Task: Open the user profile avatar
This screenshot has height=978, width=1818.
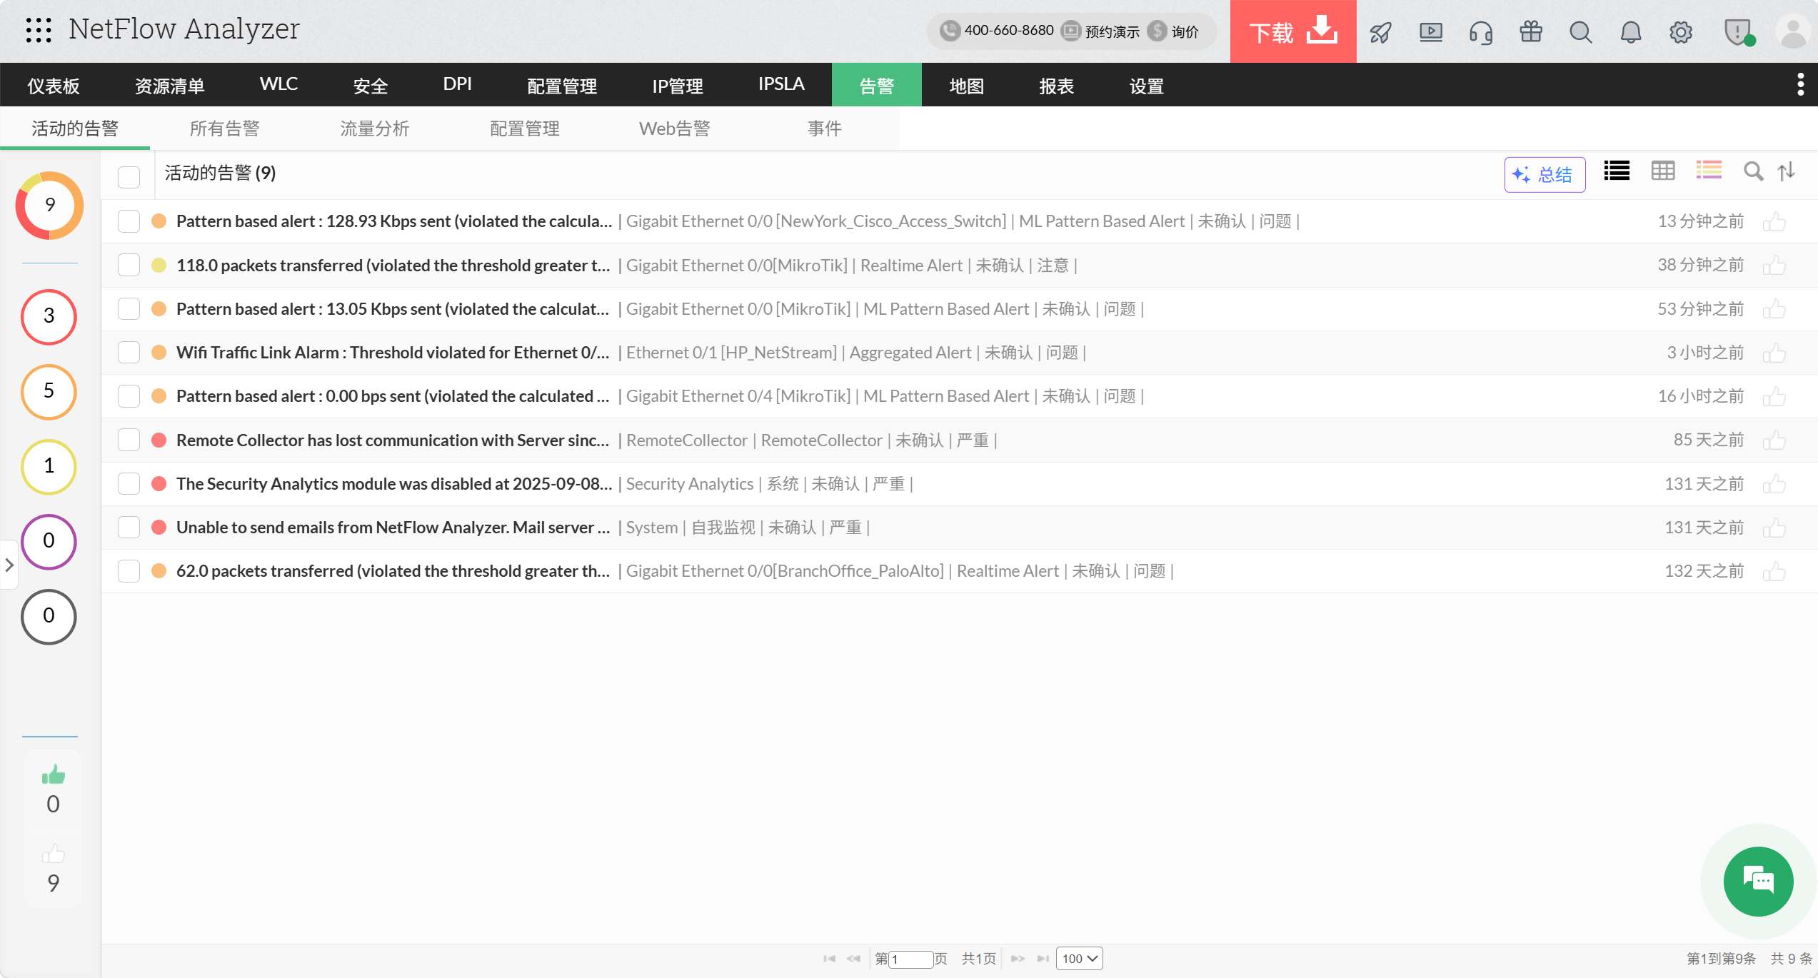Action: [1793, 32]
